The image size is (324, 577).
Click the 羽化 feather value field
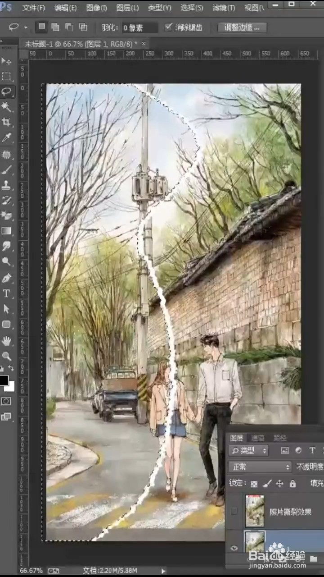pos(139,27)
